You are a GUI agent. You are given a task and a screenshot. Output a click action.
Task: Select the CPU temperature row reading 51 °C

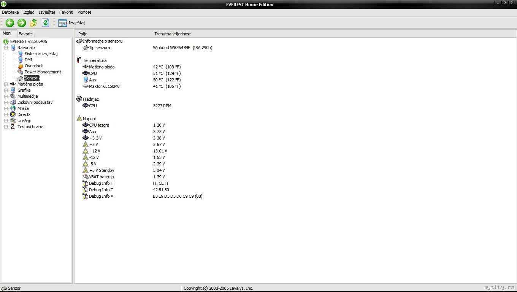pyautogui.click(x=132, y=73)
